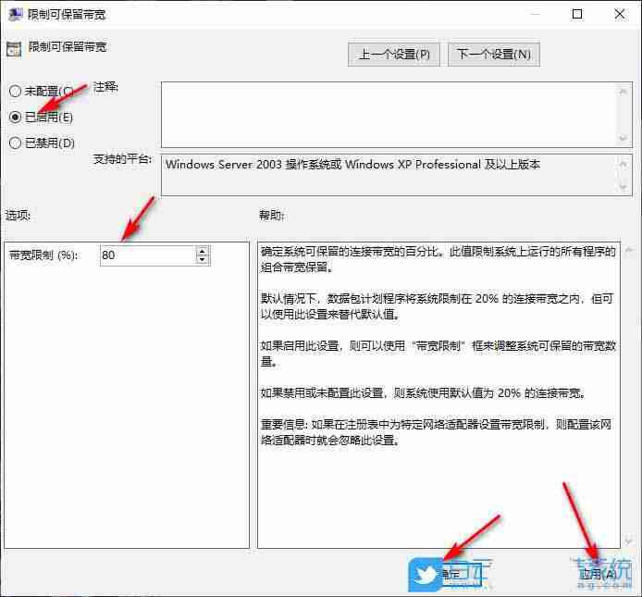The image size is (642, 597).
Task: Focus the 带宽限制 (%) value field
Action: coord(148,255)
